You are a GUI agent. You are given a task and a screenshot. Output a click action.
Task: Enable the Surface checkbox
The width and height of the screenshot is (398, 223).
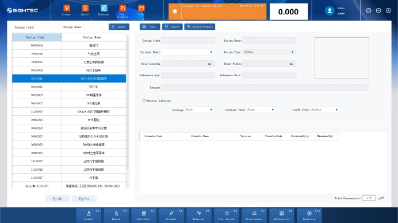coord(144,101)
